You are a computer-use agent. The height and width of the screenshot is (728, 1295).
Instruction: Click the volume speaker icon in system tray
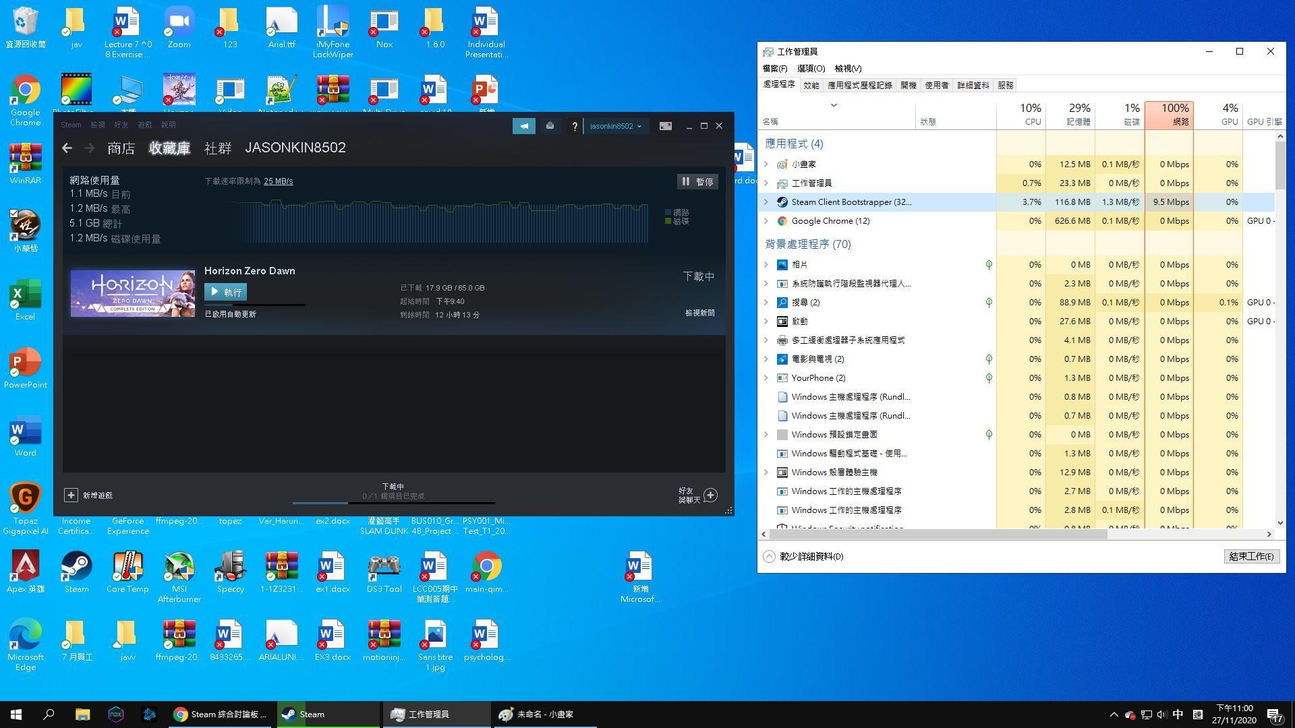(1161, 714)
